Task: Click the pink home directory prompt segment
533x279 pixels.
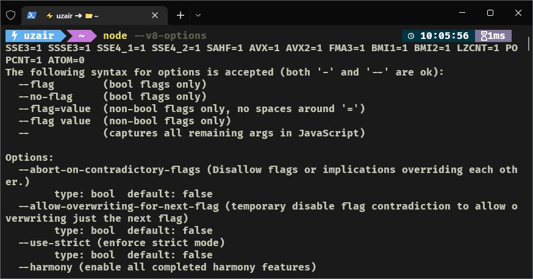Action: pos(82,36)
